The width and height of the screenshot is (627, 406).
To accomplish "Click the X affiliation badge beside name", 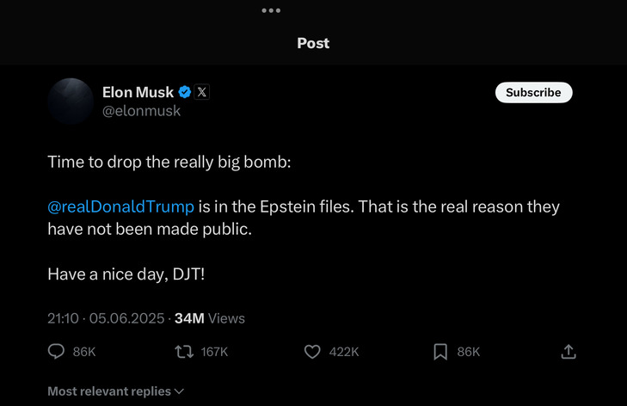I will [201, 92].
